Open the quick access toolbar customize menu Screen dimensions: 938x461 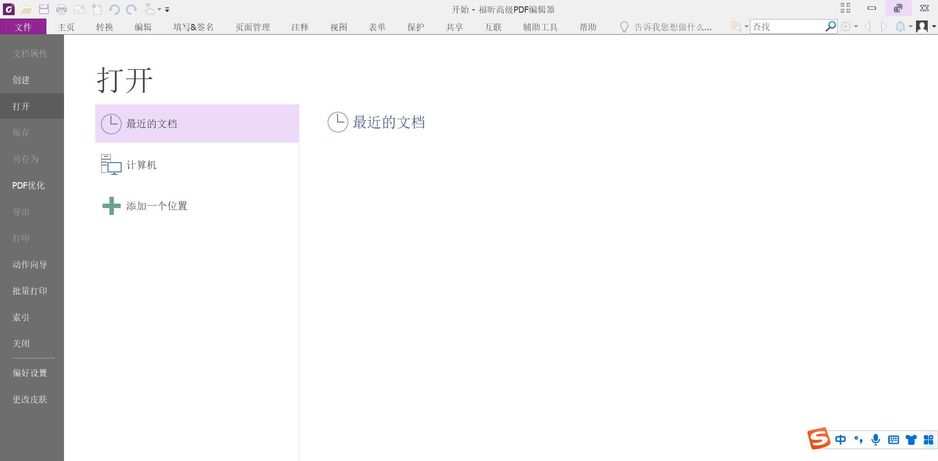(x=167, y=10)
